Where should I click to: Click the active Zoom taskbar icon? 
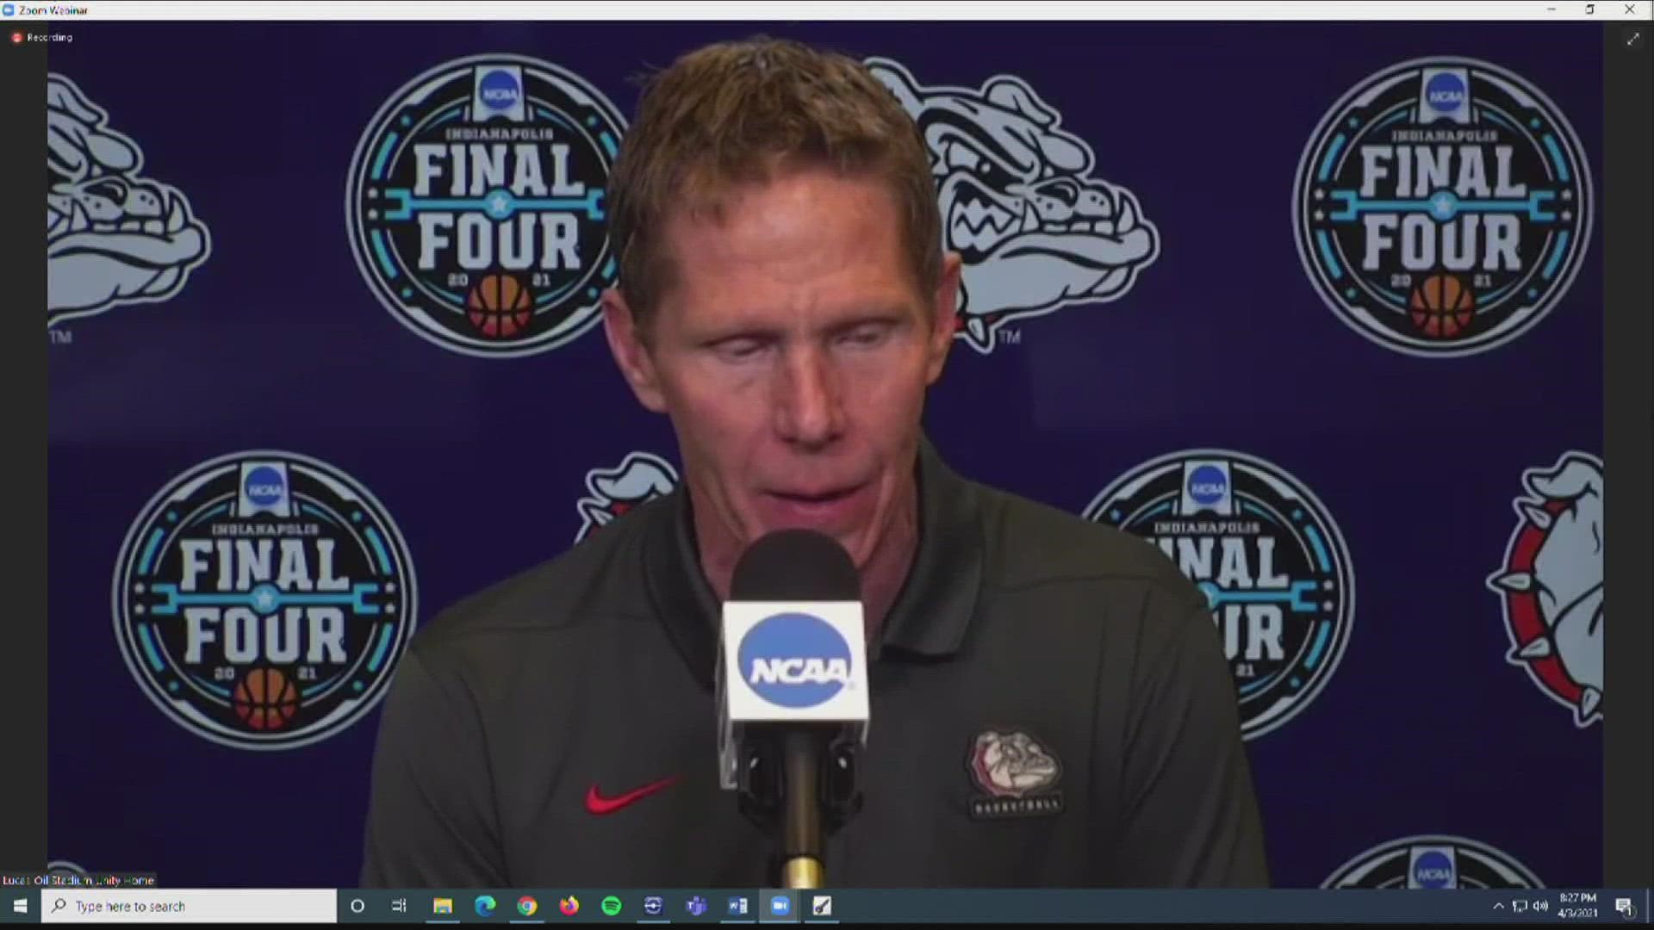pos(780,906)
